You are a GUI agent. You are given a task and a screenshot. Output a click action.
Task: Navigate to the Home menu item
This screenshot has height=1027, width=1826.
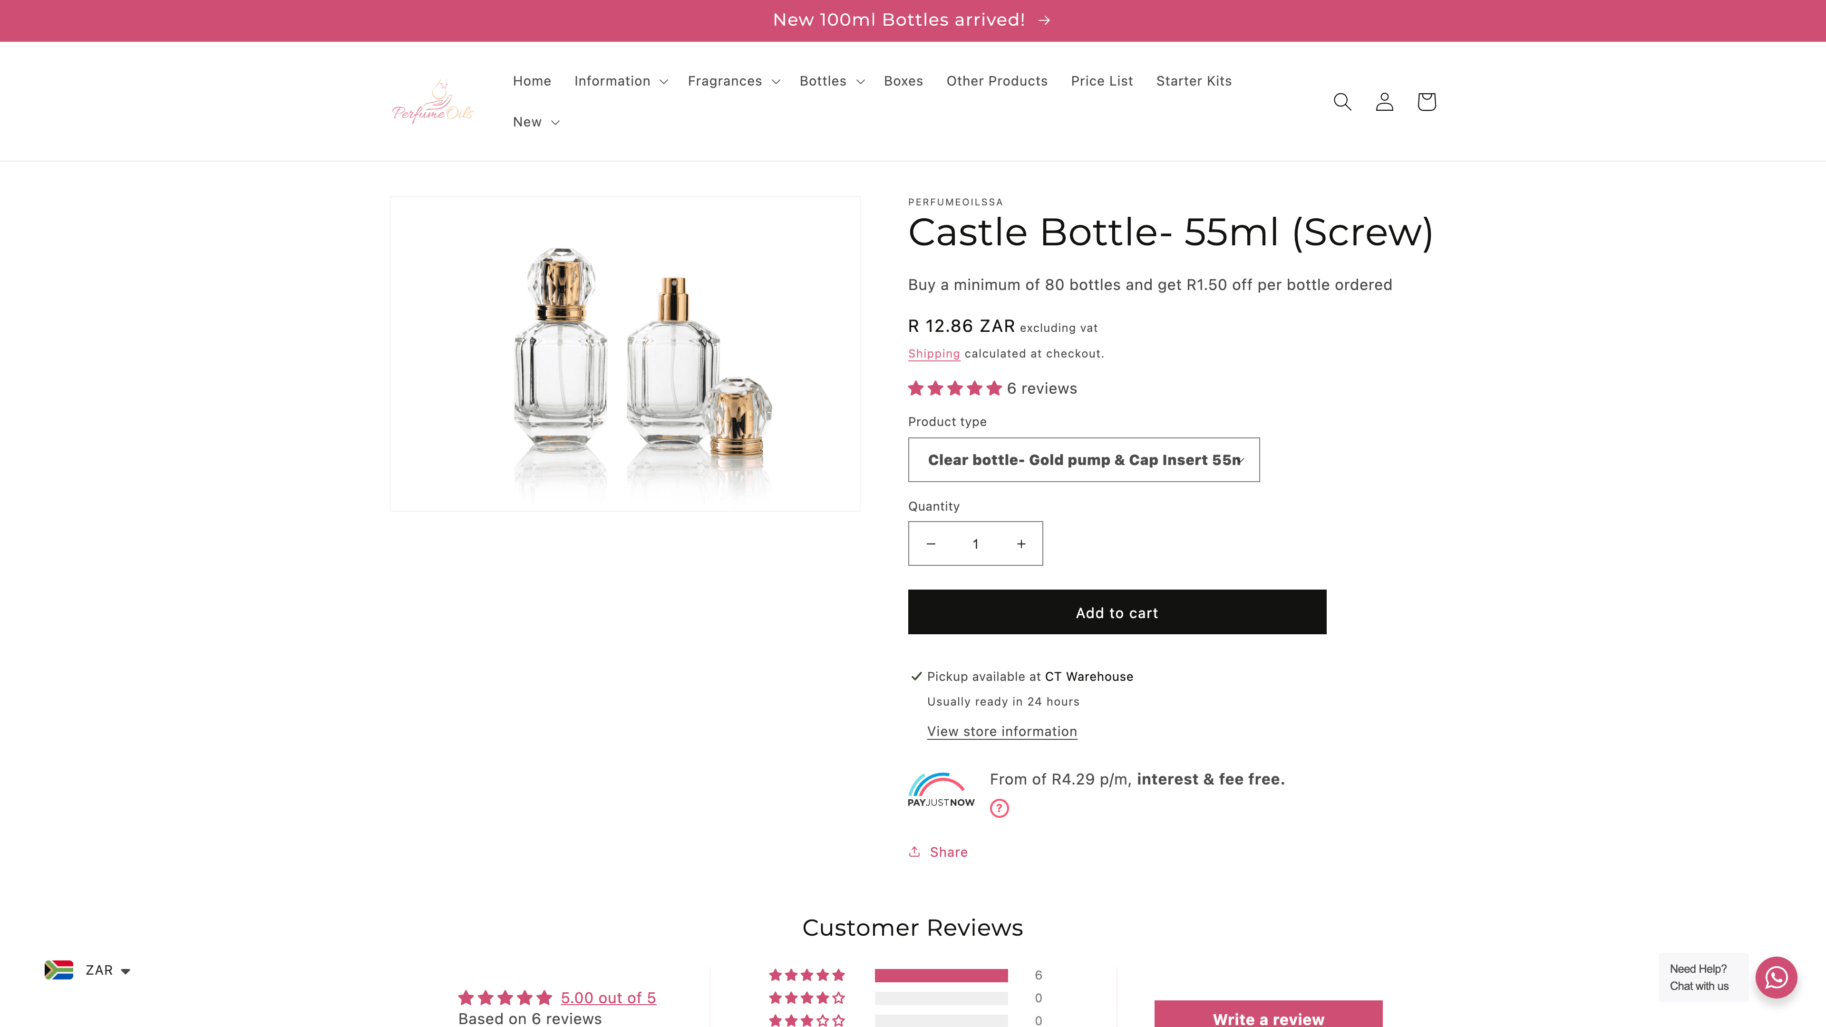point(532,81)
